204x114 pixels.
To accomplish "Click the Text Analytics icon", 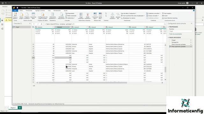I will [163, 13].
